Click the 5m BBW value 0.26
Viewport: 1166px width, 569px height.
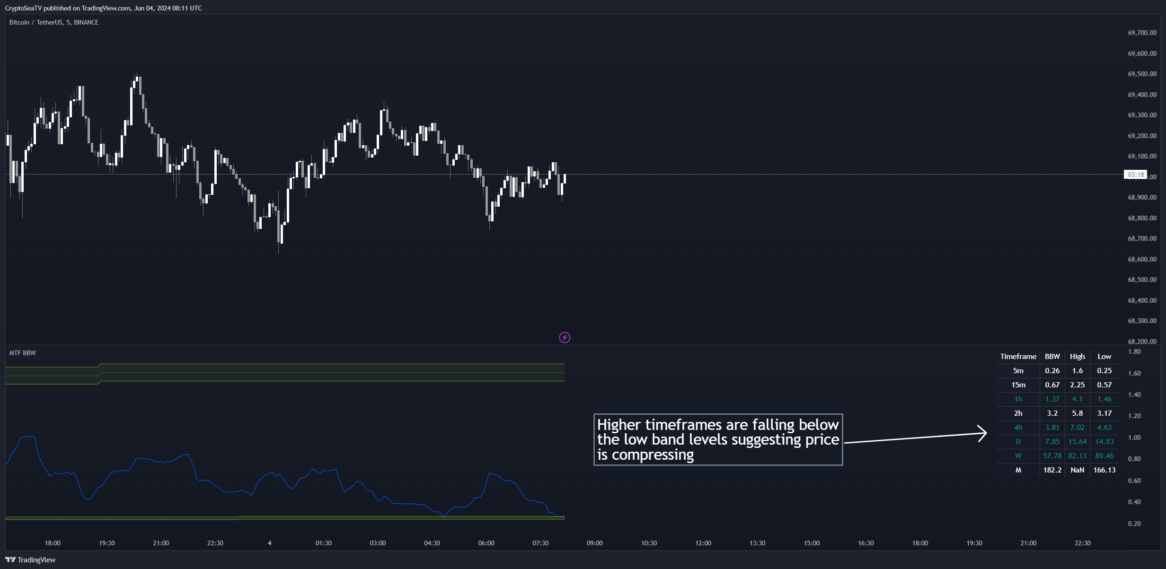pos(1052,371)
